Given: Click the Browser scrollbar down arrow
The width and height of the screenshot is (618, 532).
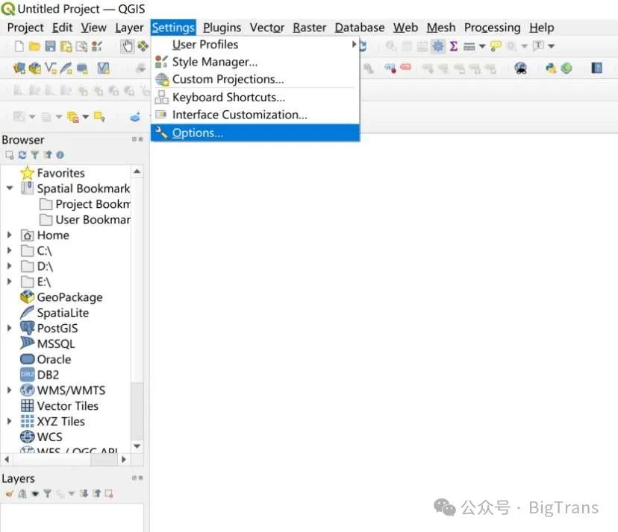Looking at the screenshot, I should coord(137,446).
